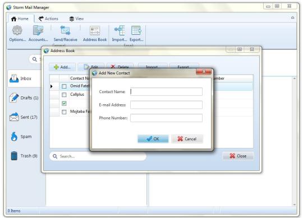Click Add button in Address Book
Viewport: 303px width, 218px height.
[x=62, y=67]
